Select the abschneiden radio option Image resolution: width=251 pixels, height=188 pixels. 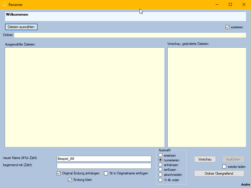(161, 175)
